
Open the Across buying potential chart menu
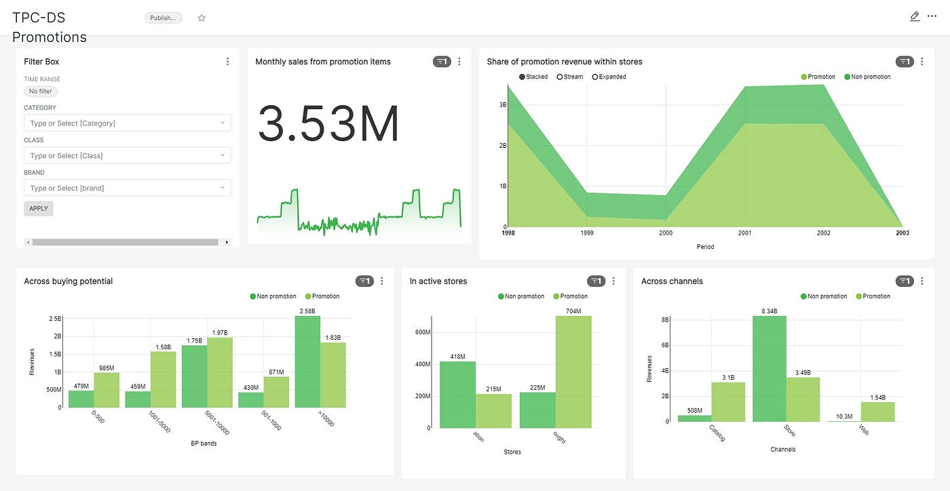381,280
